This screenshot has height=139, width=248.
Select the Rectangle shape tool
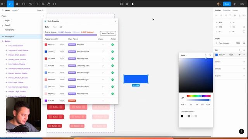(24, 4)
